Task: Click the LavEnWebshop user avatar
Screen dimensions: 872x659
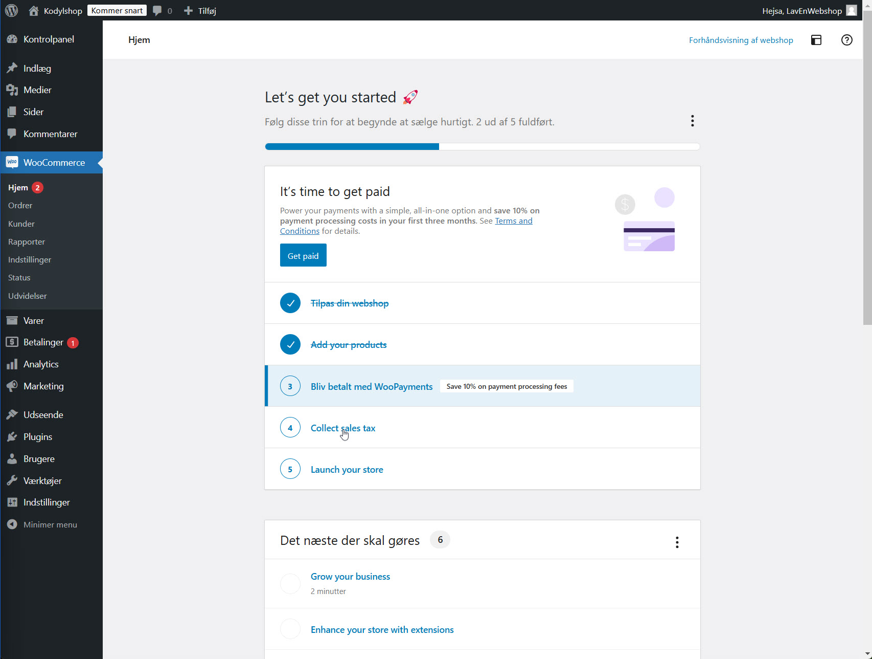Action: click(x=851, y=10)
